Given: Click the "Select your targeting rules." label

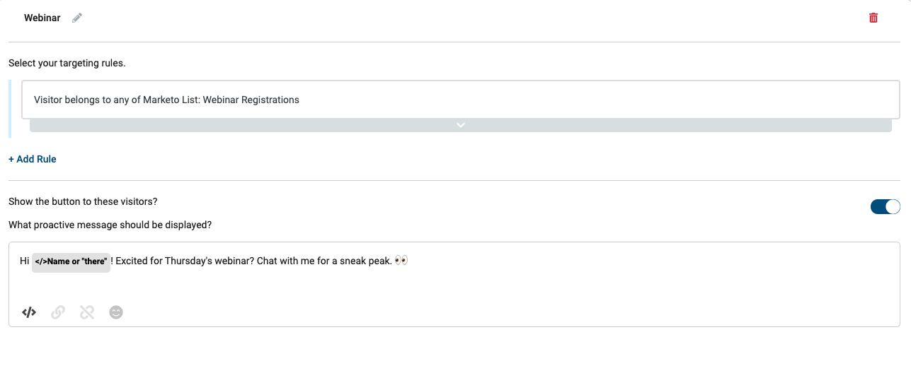Looking at the screenshot, I should tap(67, 63).
